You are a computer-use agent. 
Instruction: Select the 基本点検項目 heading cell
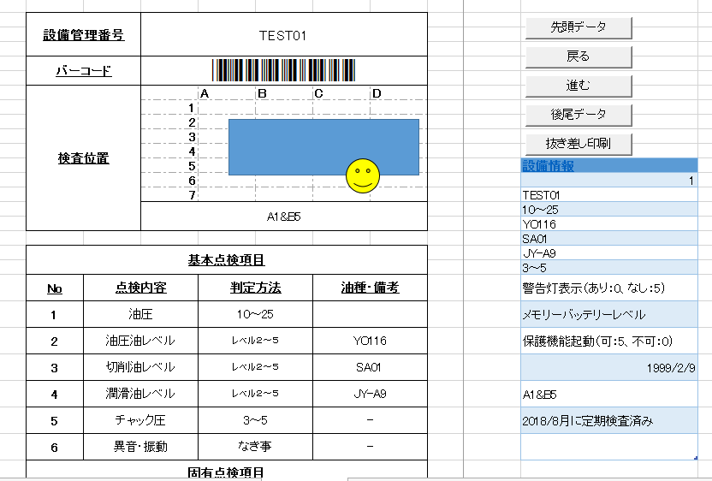[x=227, y=259]
